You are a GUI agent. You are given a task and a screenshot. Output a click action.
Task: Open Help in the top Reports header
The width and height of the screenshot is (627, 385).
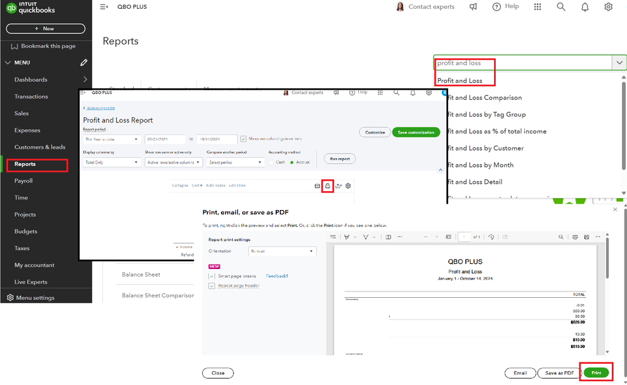pos(505,6)
